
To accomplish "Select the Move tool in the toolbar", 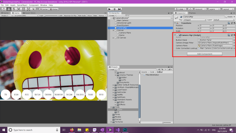I will (x=8, y=9).
